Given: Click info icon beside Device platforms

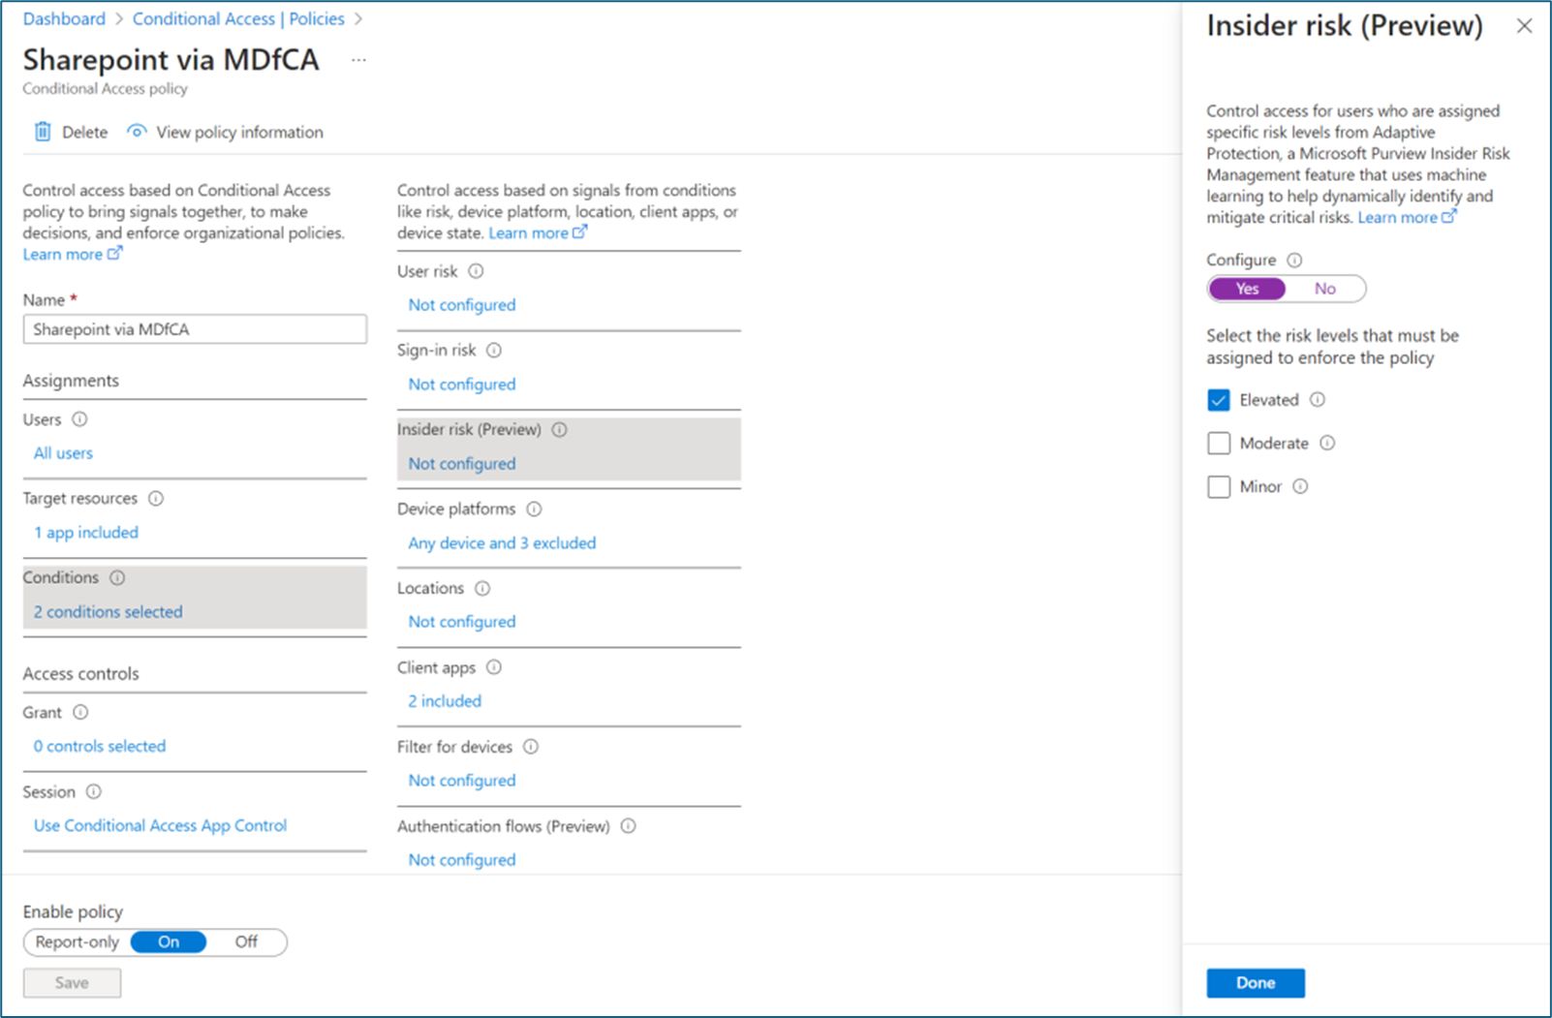Looking at the screenshot, I should (534, 509).
